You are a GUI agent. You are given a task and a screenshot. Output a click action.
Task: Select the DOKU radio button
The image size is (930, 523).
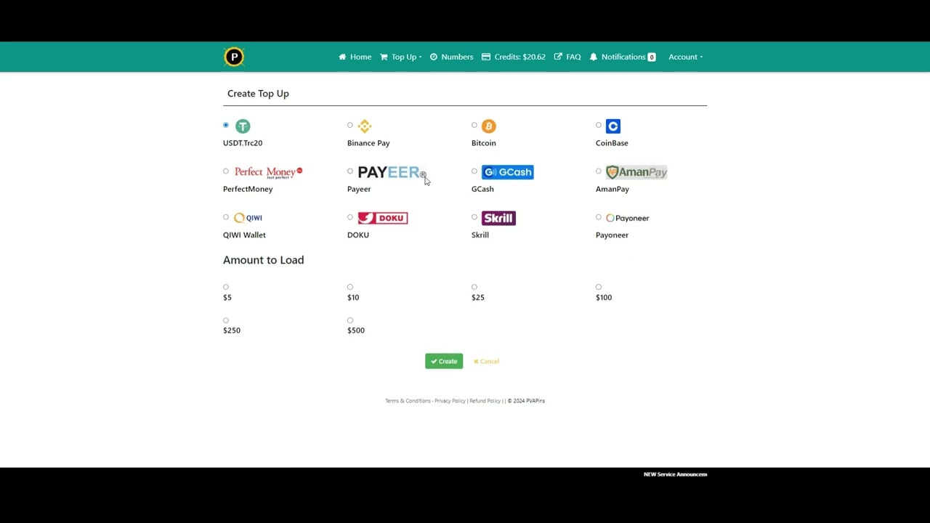pyautogui.click(x=350, y=217)
